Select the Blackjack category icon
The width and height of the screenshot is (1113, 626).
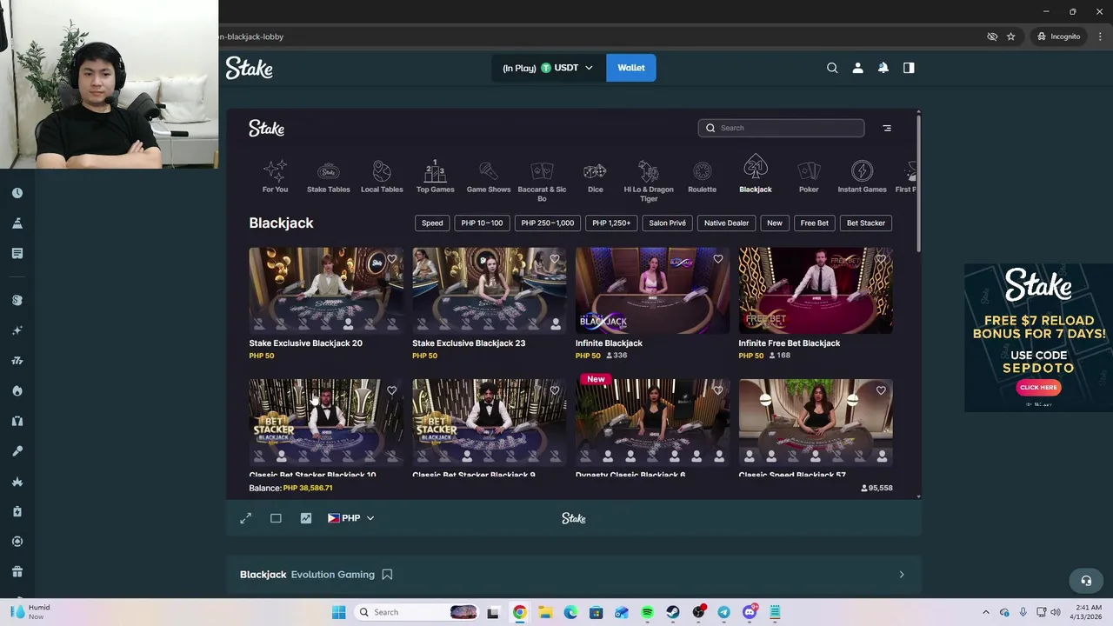coord(756,175)
